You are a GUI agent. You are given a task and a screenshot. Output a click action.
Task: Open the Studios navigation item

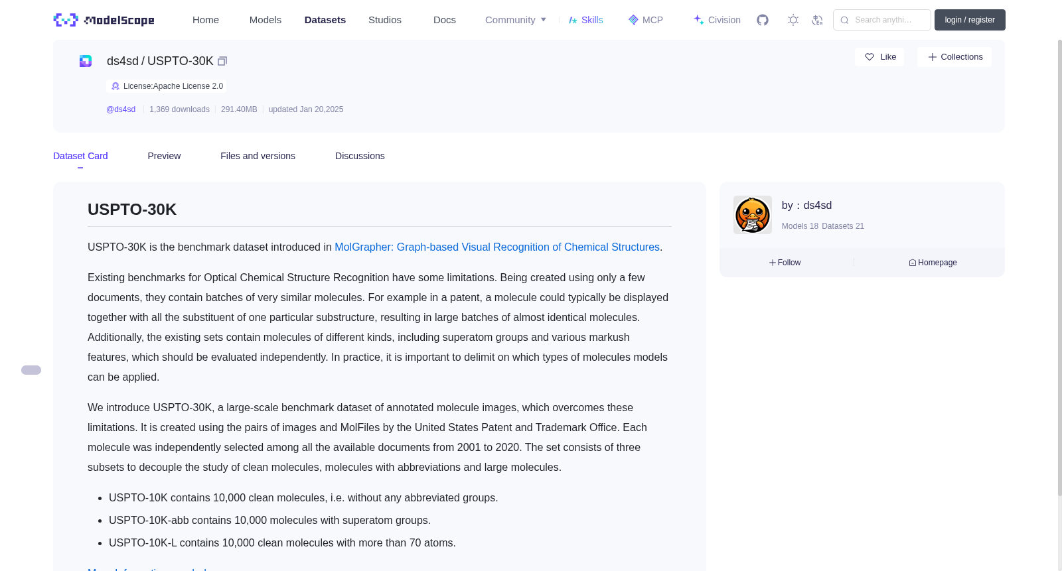385,20
